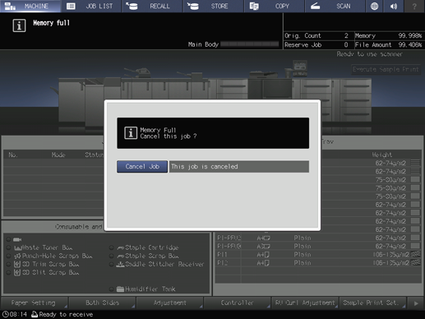This screenshot has width=425, height=319.
Task: Click Saddle Stitcher Receiver status indicator
Action: (x=111, y=265)
